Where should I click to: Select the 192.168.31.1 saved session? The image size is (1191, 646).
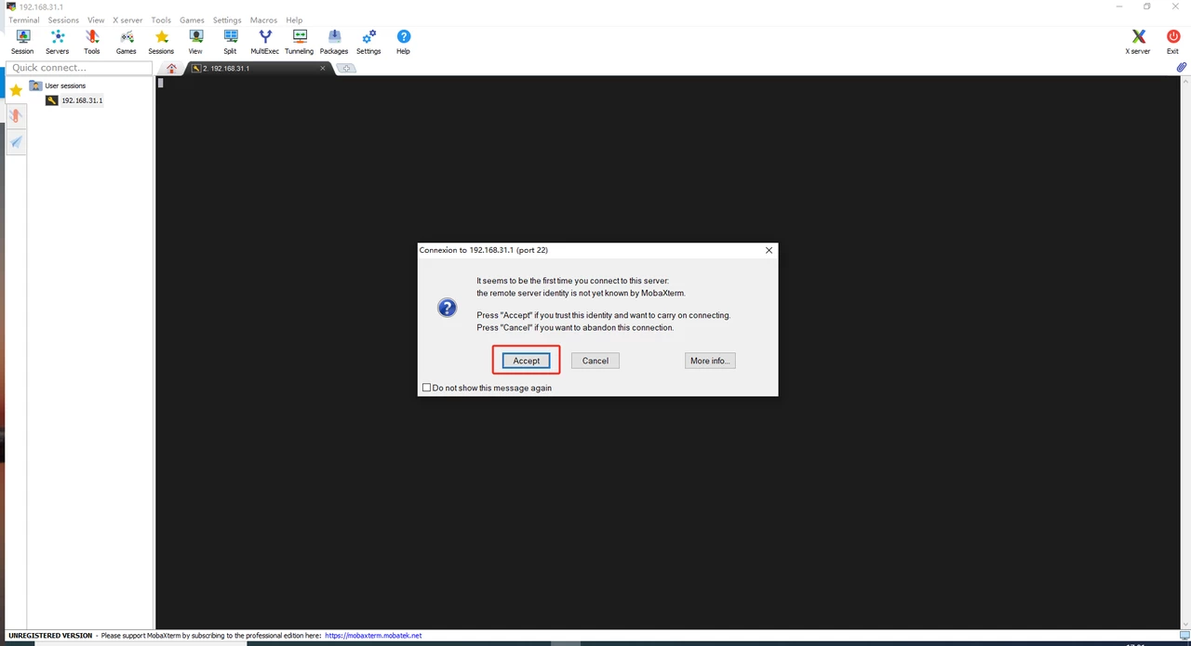pyautogui.click(x=81, y=100)
